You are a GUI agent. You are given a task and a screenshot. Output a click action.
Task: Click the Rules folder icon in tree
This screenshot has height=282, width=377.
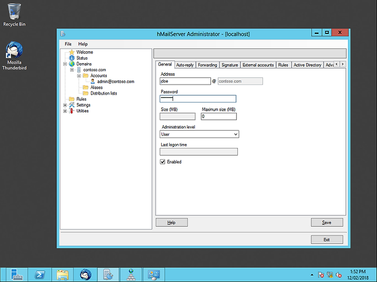[x=72, y=99]
